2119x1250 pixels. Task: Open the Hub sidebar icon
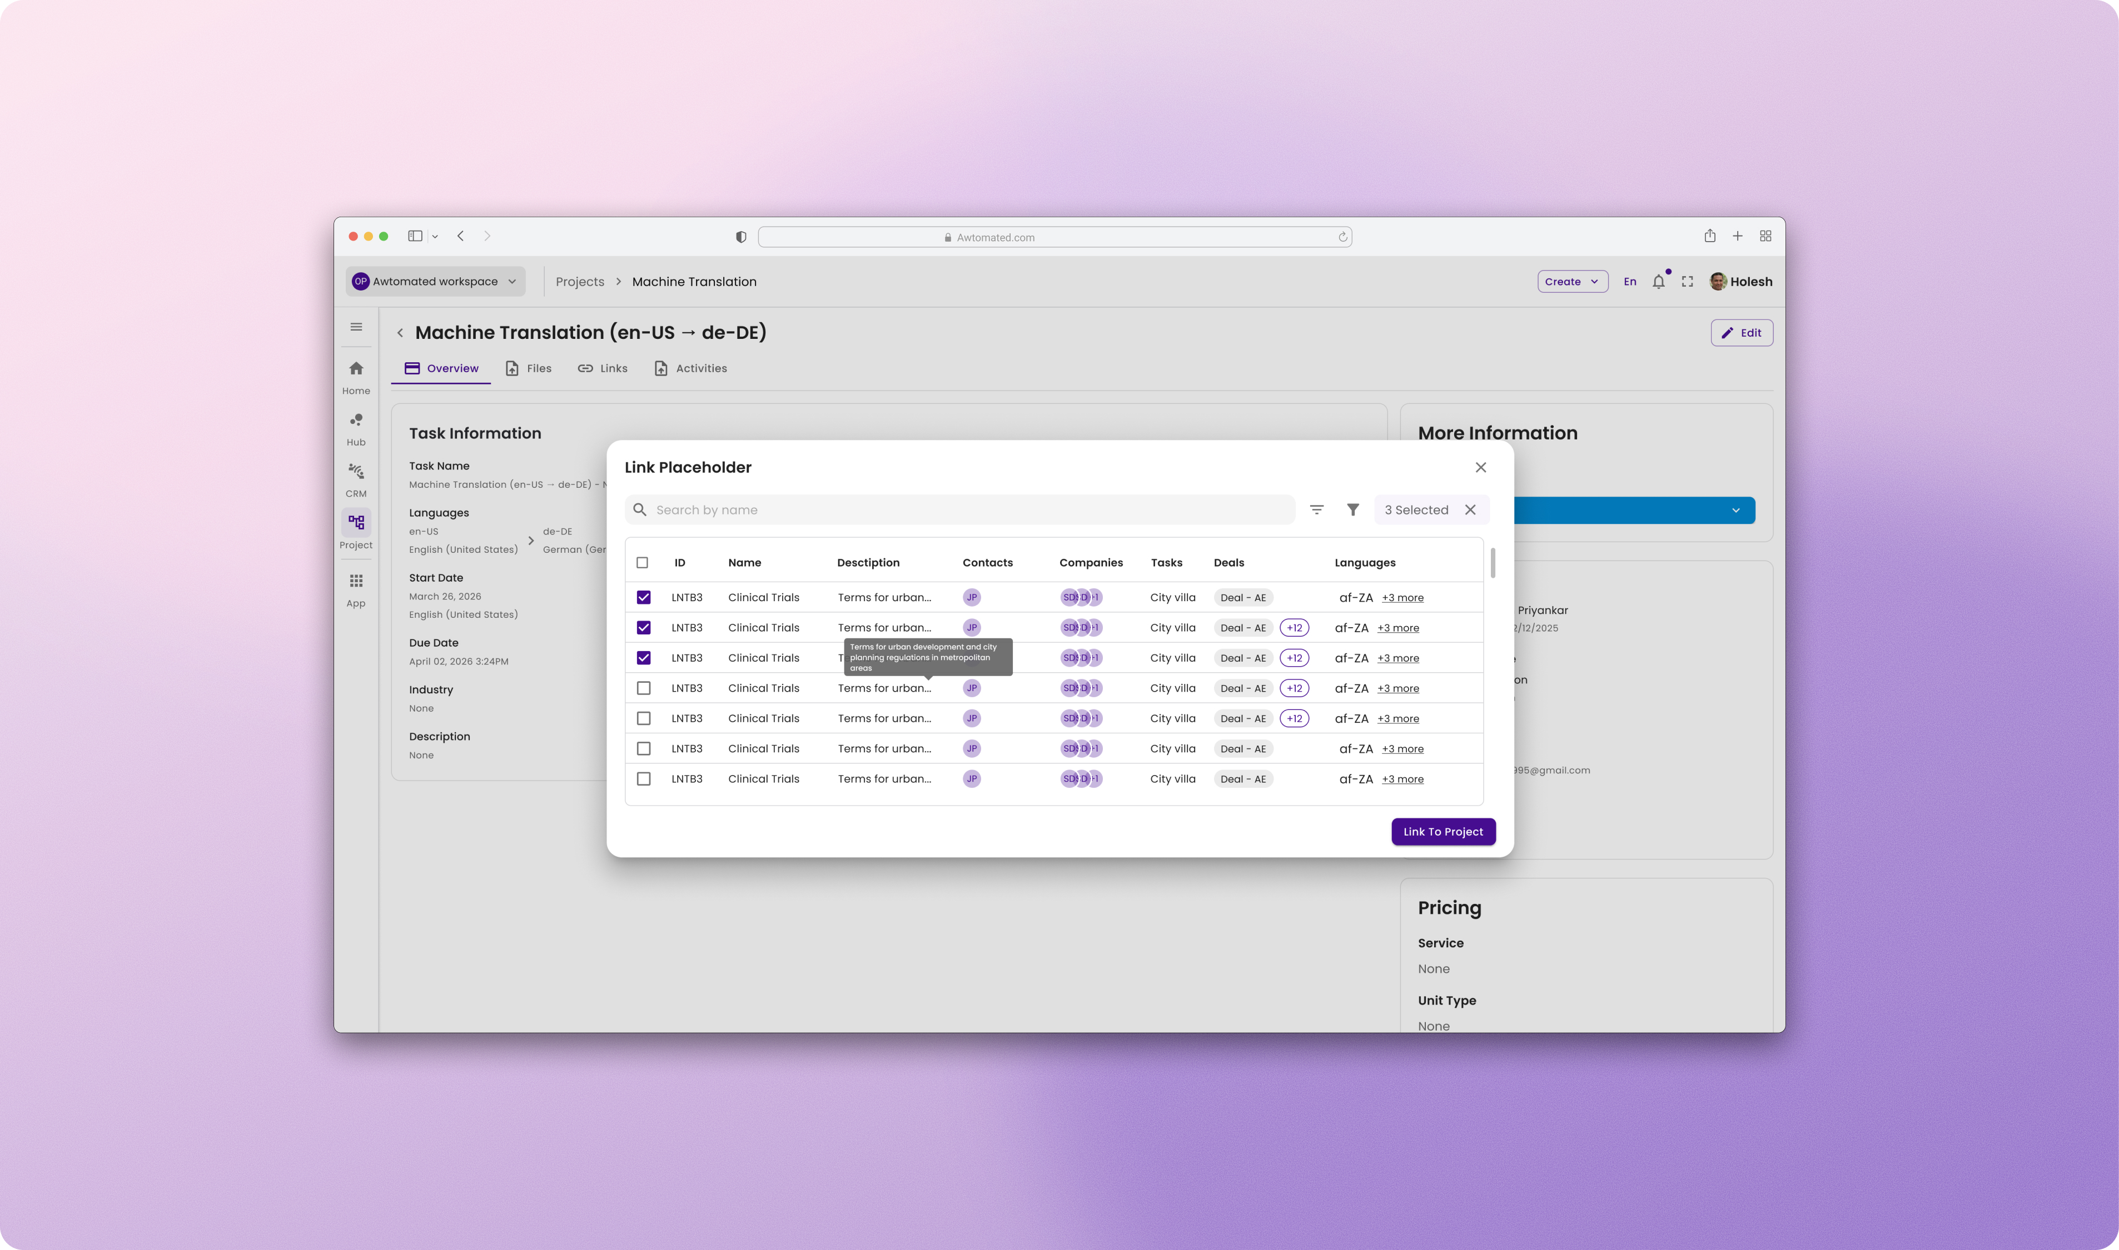coord(356,429)
